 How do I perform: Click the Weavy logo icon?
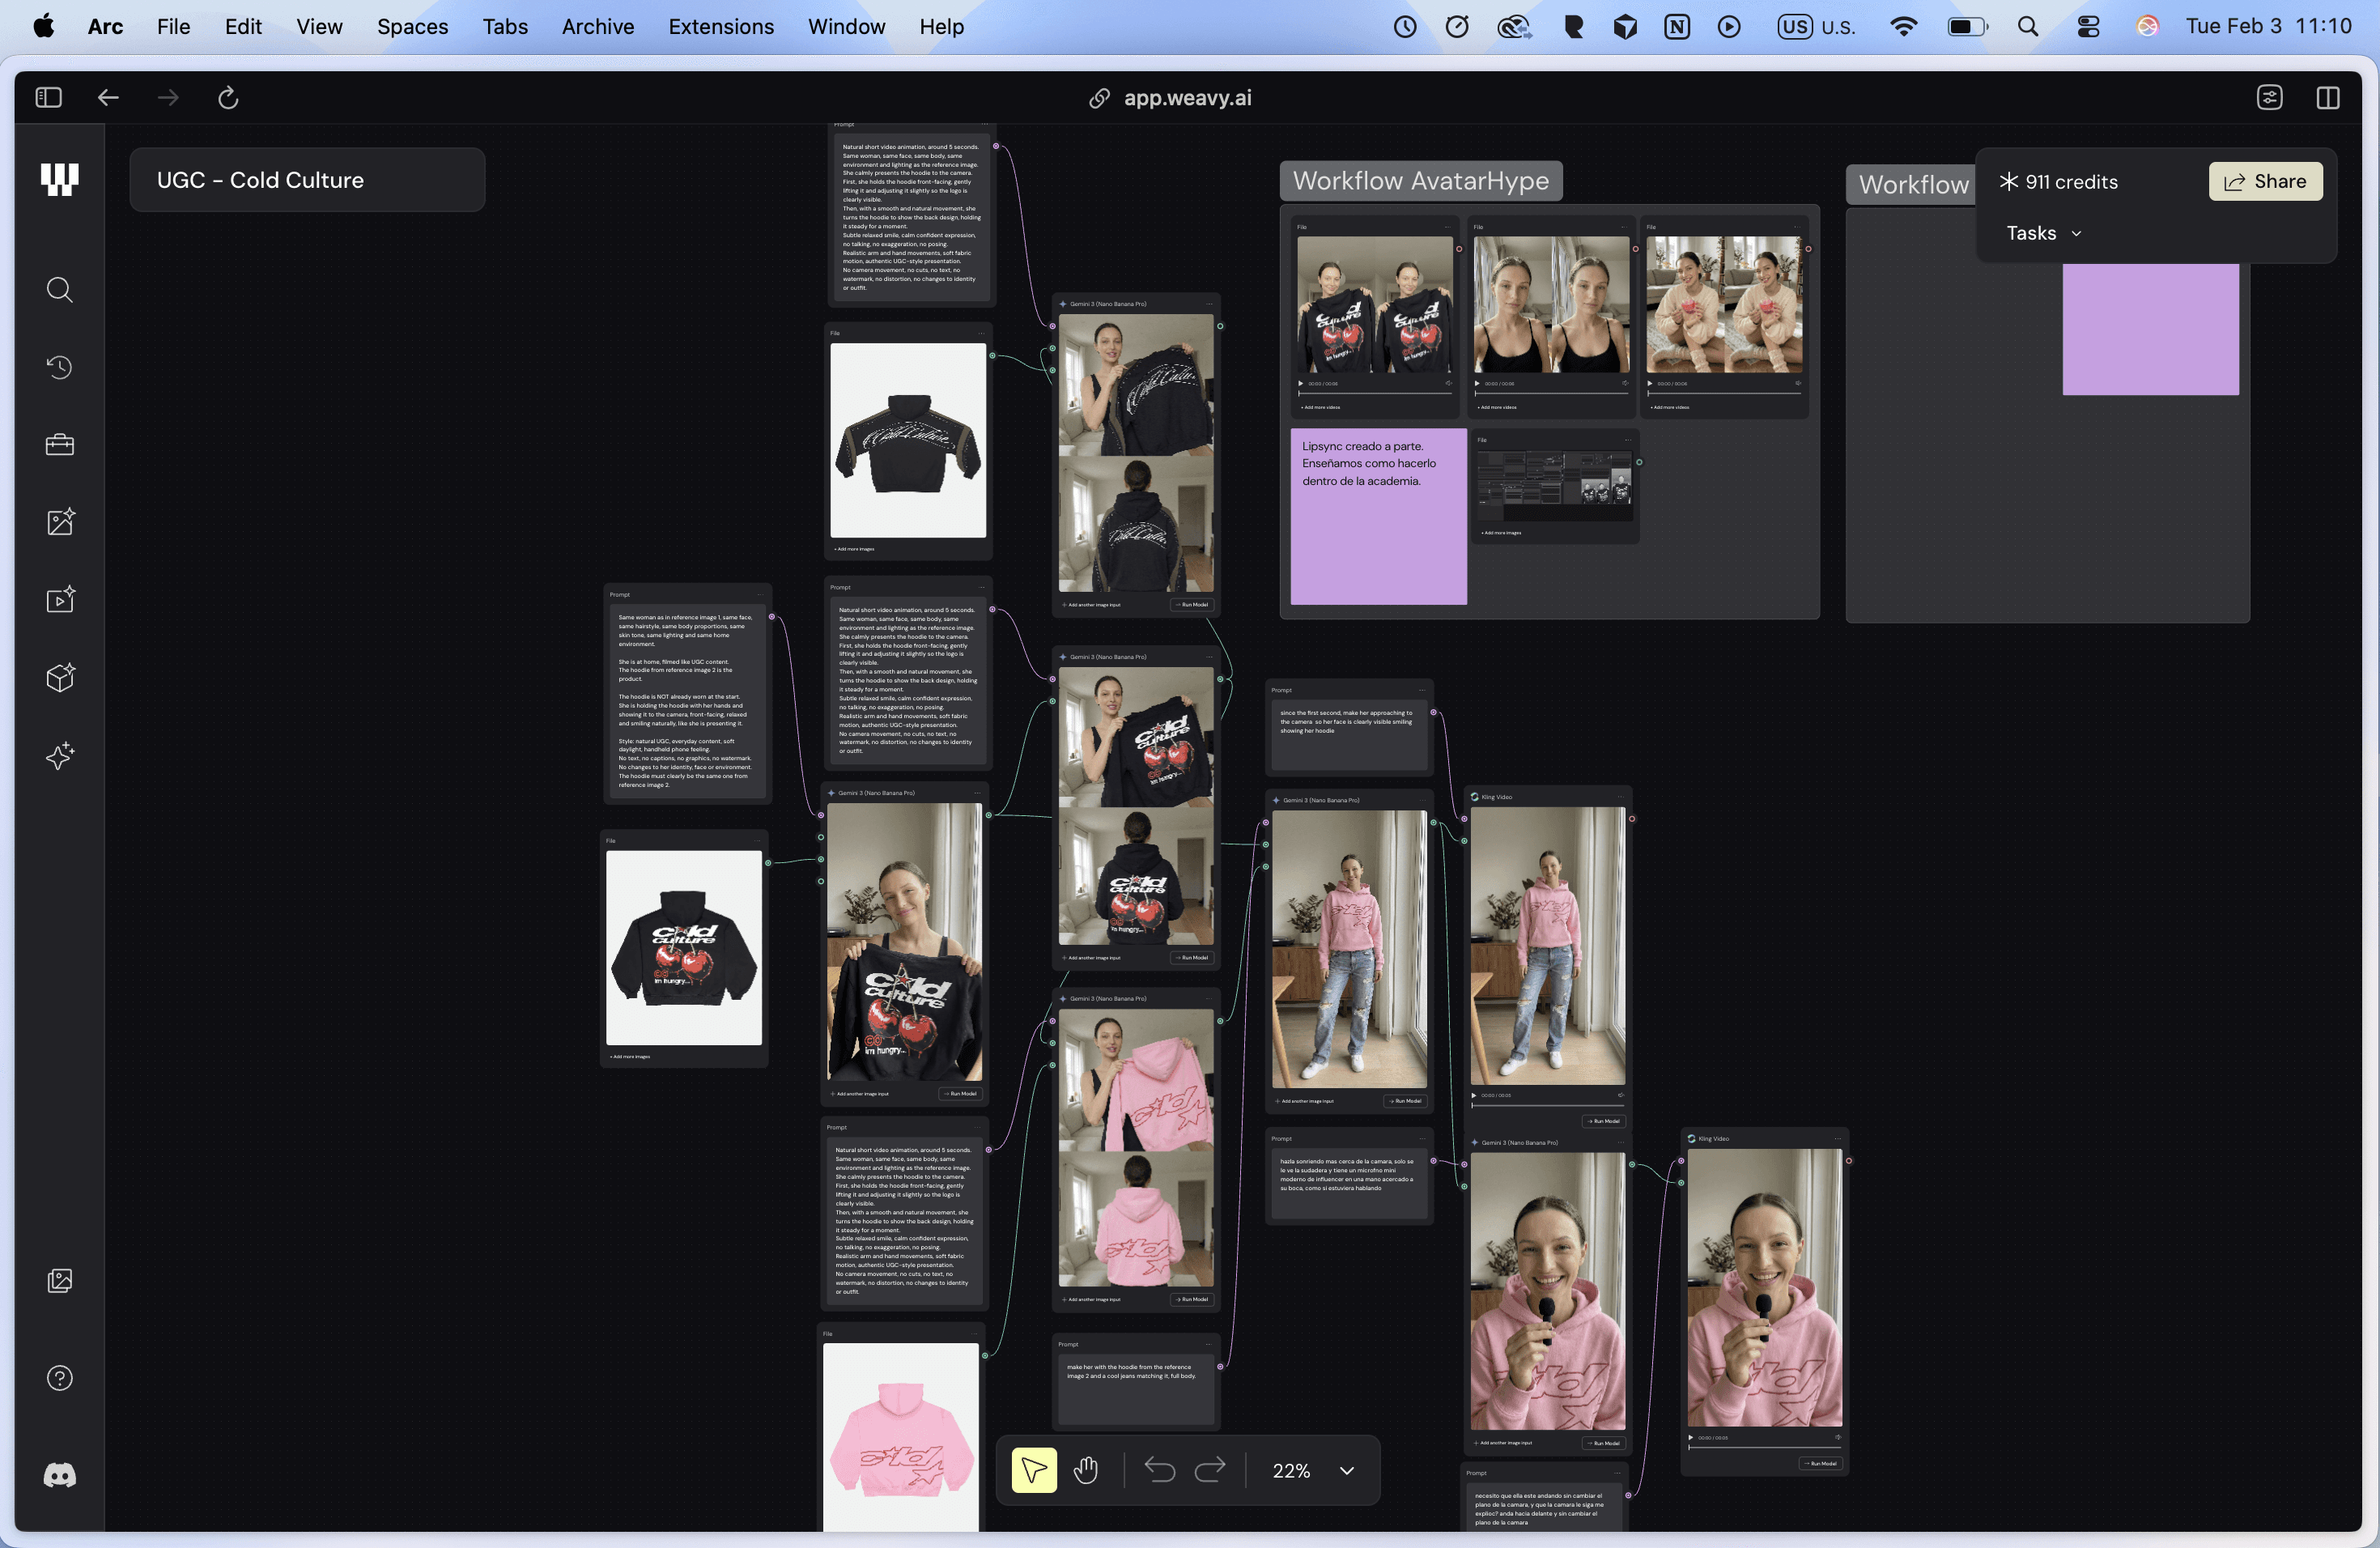59,179
